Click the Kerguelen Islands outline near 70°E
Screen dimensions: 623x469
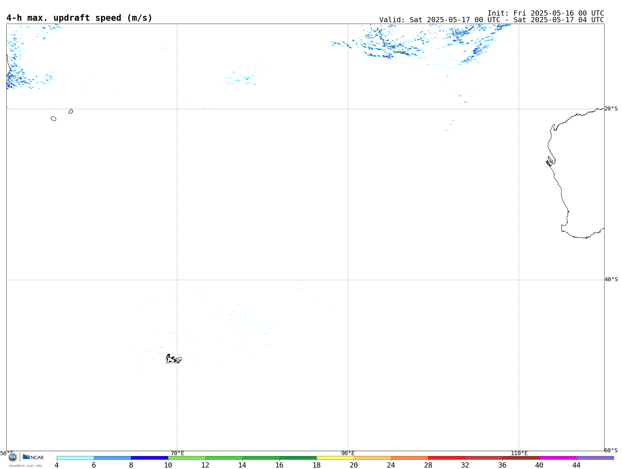[174, 359]
